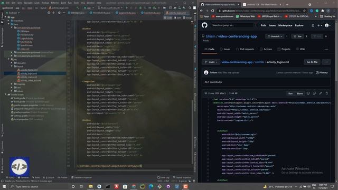This screenshot has width=338, height=190.
Task: Open Database Inspector tool window
Action: (82, 177)
